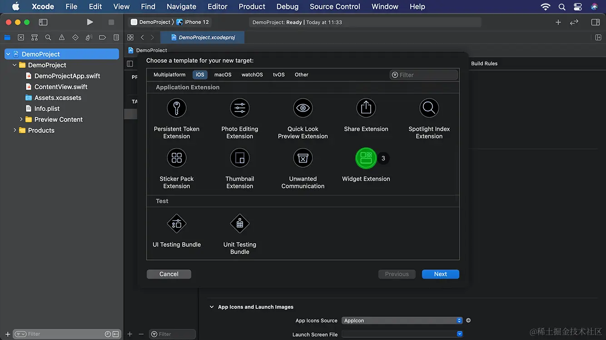Collapse the DemoProject root in navigator
Screen dimensions: 606x340
coord(8,54)
